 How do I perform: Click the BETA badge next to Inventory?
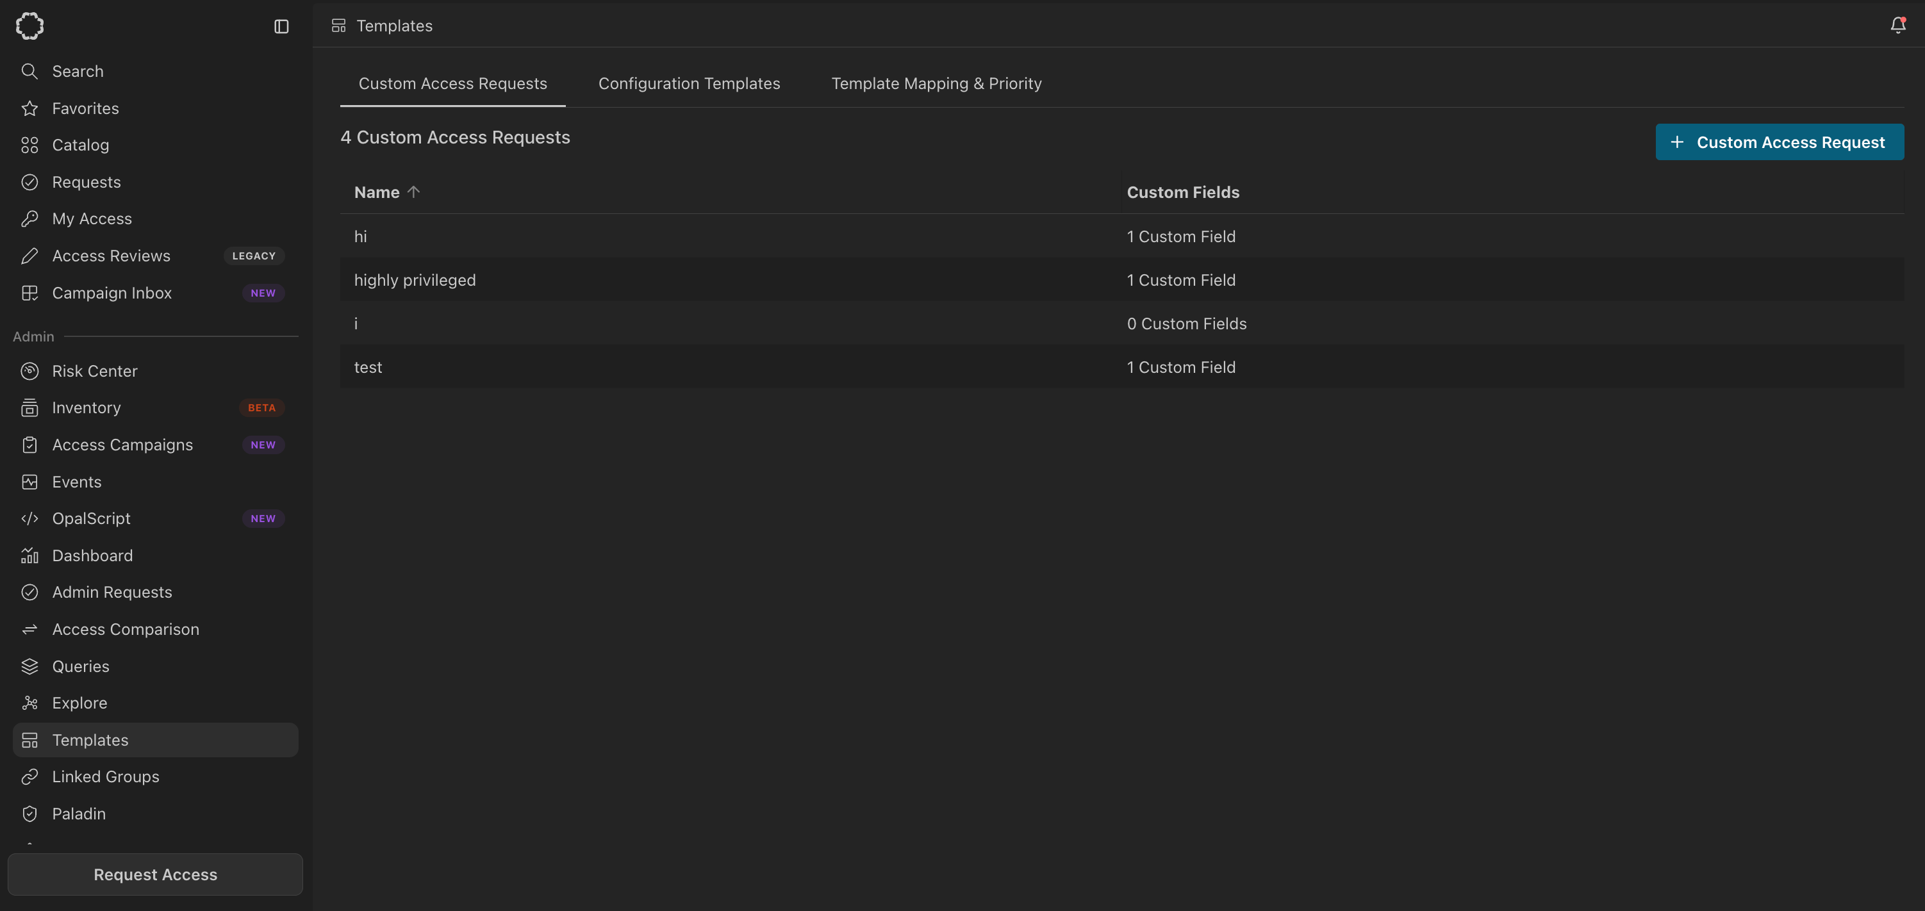coord(261,407)
